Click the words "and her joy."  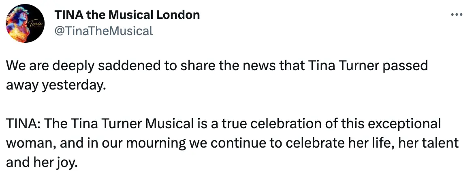point(41,162)
